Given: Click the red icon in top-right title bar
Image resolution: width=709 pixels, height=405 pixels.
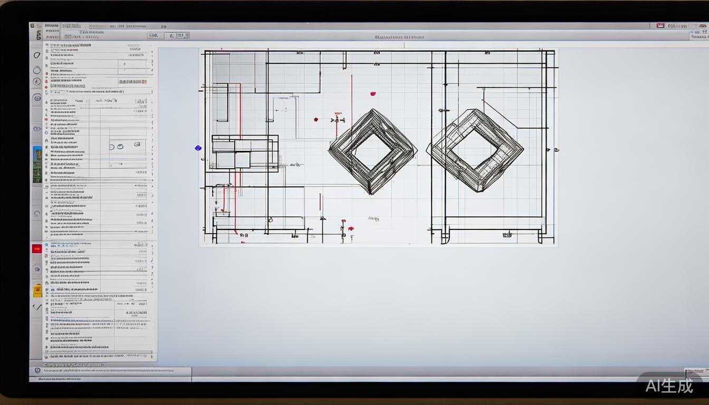Looking at the screenshot, I should point(660,25).
